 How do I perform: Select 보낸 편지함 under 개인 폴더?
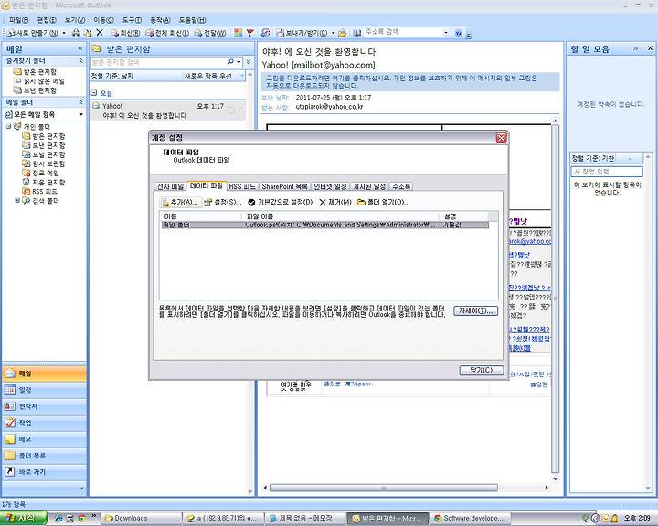[44, 145]
